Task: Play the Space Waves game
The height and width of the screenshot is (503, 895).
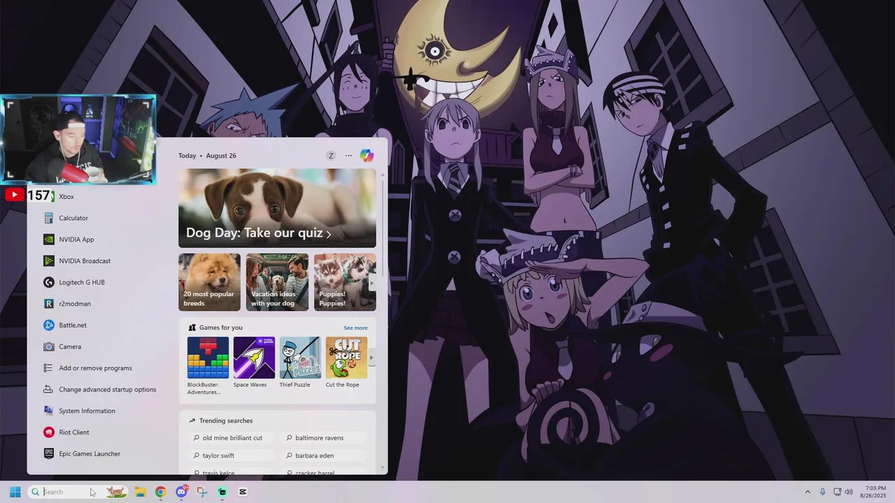Action: coord(254,363)
